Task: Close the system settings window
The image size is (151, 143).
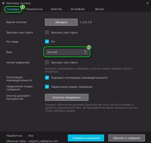Action: pyautogui.click(x=147, y=3)
